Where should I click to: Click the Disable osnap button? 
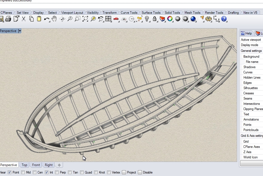[140, 172]
